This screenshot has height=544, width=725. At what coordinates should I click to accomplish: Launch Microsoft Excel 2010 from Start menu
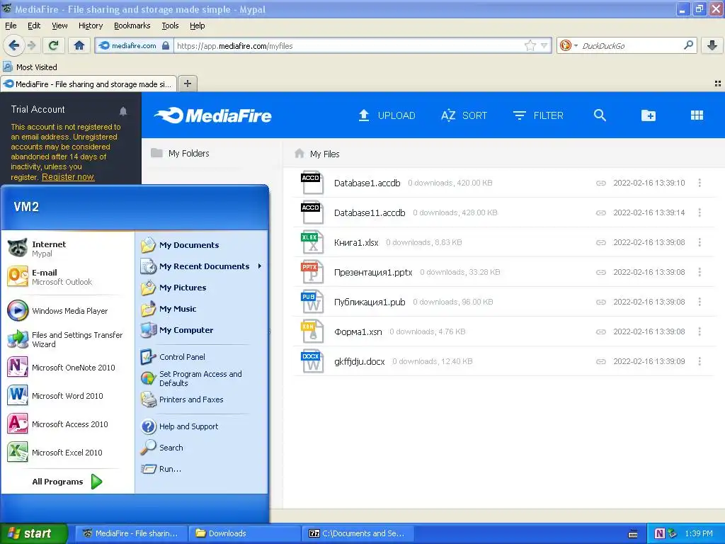(67, 453)
